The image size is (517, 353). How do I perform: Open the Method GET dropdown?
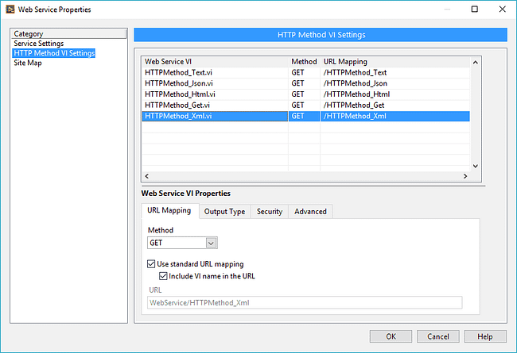pyautogui.click(x=211, y=243)
